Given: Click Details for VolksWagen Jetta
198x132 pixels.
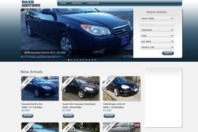Looking at the screenshot, I should pos(109,115).
